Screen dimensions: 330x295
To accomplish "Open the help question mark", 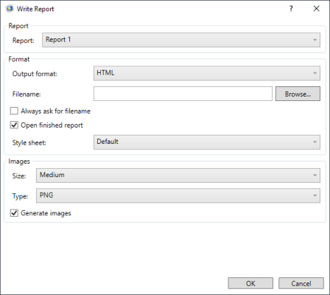I will pos(291,9).
